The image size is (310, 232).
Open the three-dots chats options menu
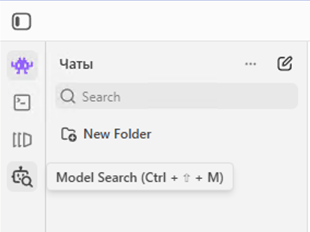[x=251, y=64]
